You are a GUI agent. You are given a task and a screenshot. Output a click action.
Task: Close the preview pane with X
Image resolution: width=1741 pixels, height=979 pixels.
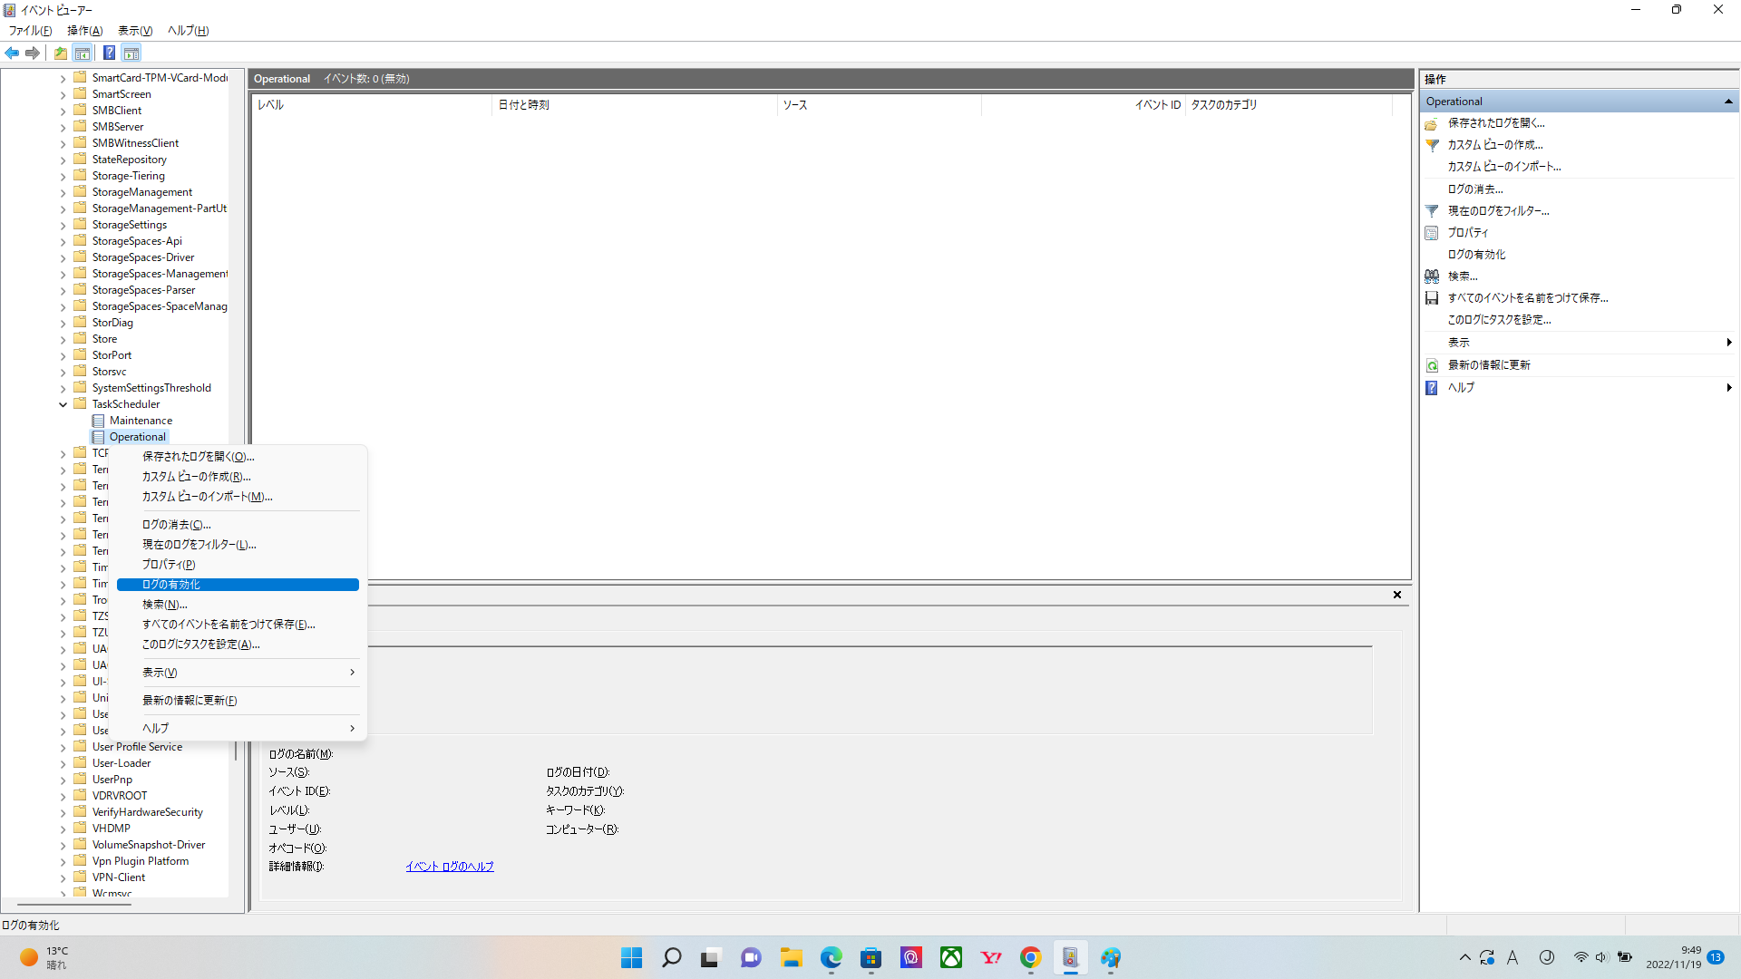pos(1396,595)
